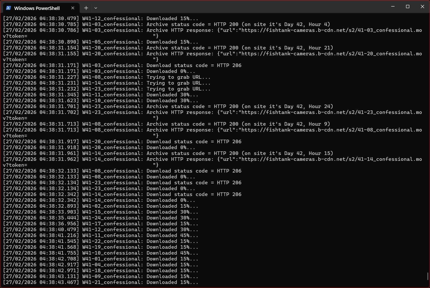Click the 41-23_confessional CDN URL
This screenshot has height=288, width=430.
[x=332, y=112]
